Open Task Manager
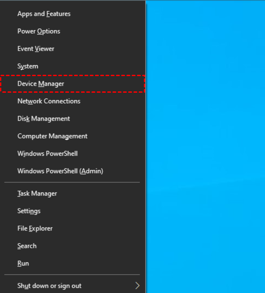This screenshot has height=293, width=265. click(72, 193)
